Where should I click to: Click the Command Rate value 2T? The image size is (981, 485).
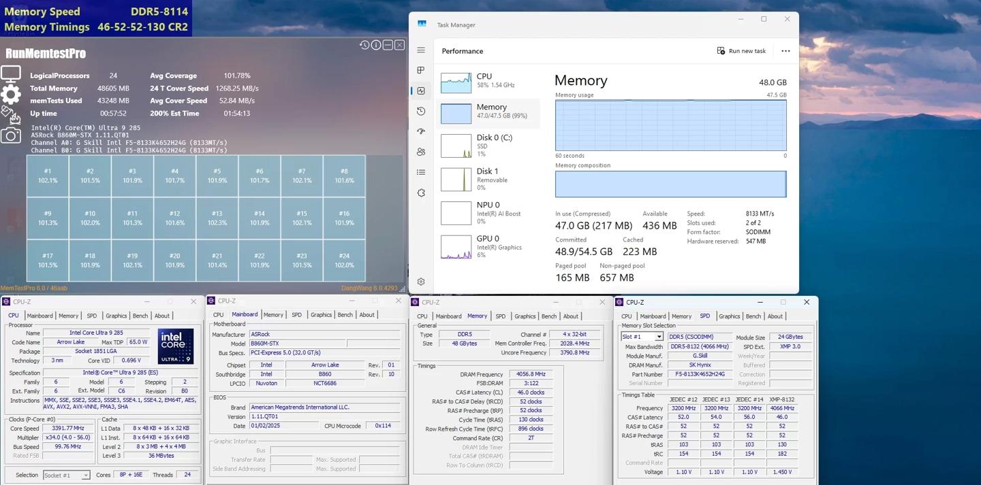(531, 438)
